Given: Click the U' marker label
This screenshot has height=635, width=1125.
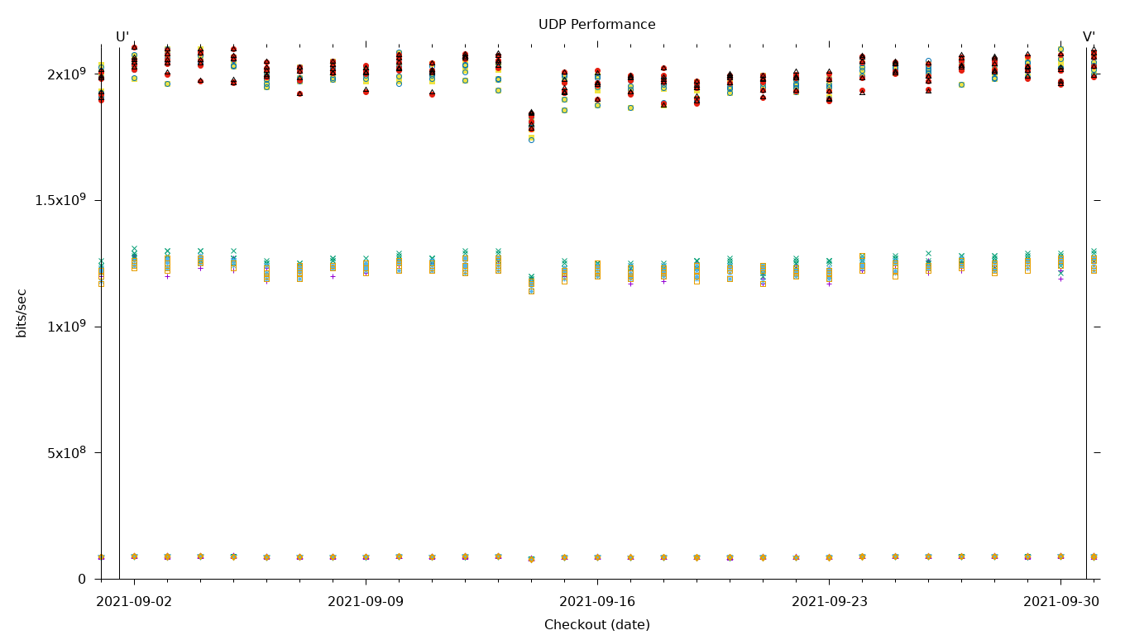Looking at the screenshot, I should 122,37.
